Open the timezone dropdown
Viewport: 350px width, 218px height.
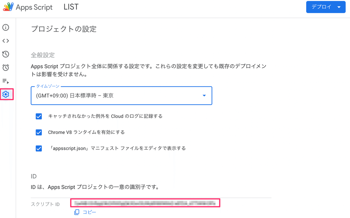tap(121, 95)
